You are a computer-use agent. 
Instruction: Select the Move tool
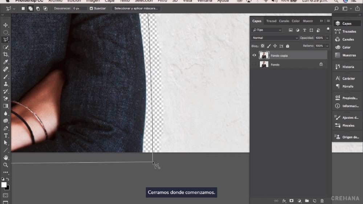click(x=6, y=25)
